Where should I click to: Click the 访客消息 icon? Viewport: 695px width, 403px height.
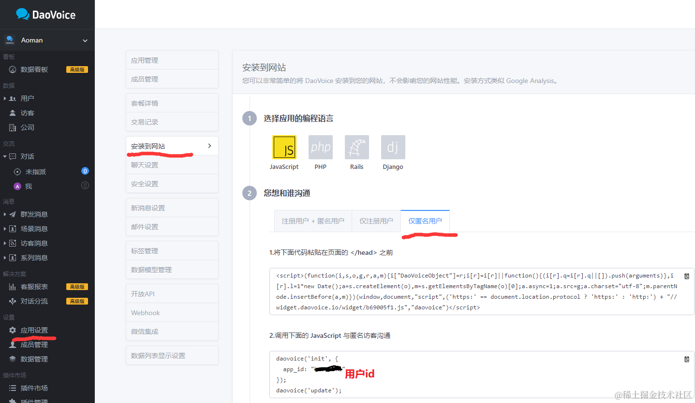click(x=13, y=243)
